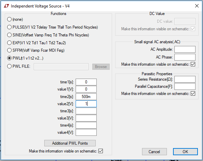Choose the SFFM function radio button
This screenshot has height=161, width=203.
9,50
